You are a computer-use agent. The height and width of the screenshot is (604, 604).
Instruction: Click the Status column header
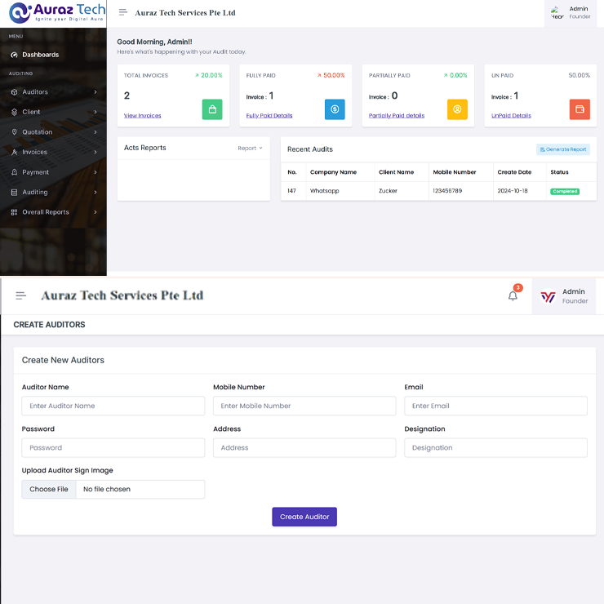(559, 172)
